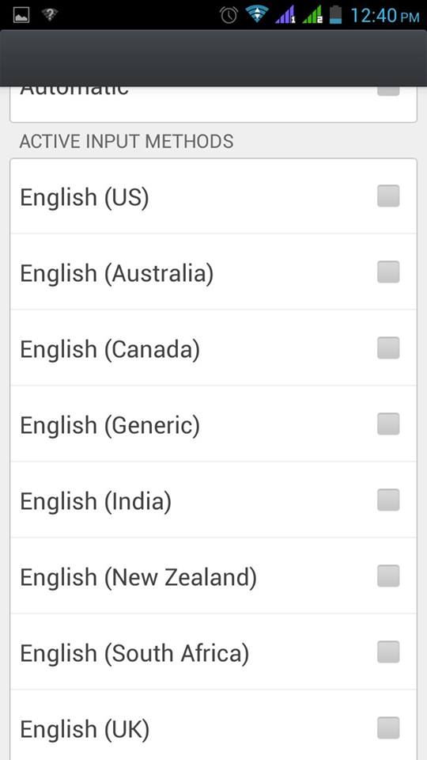Select the English (UK) list row label
The width and height of the screenshot is (427, 760).
[x=85, y=729]
